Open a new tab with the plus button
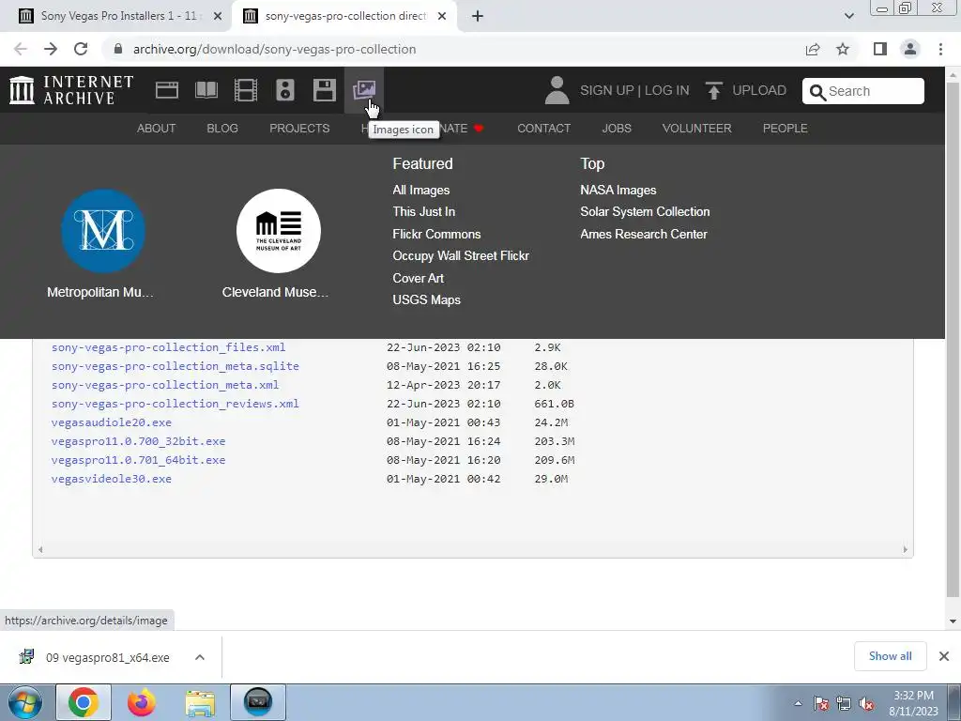961x721 pixels. click(478, 16)
